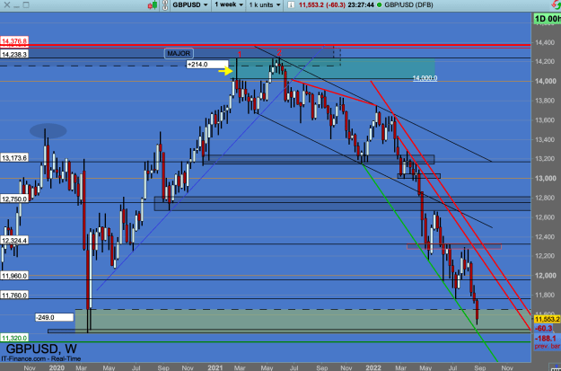Click the chain link icon in toolbar
The height and width of the screenshot is (371, 561).
coord(165,5)
